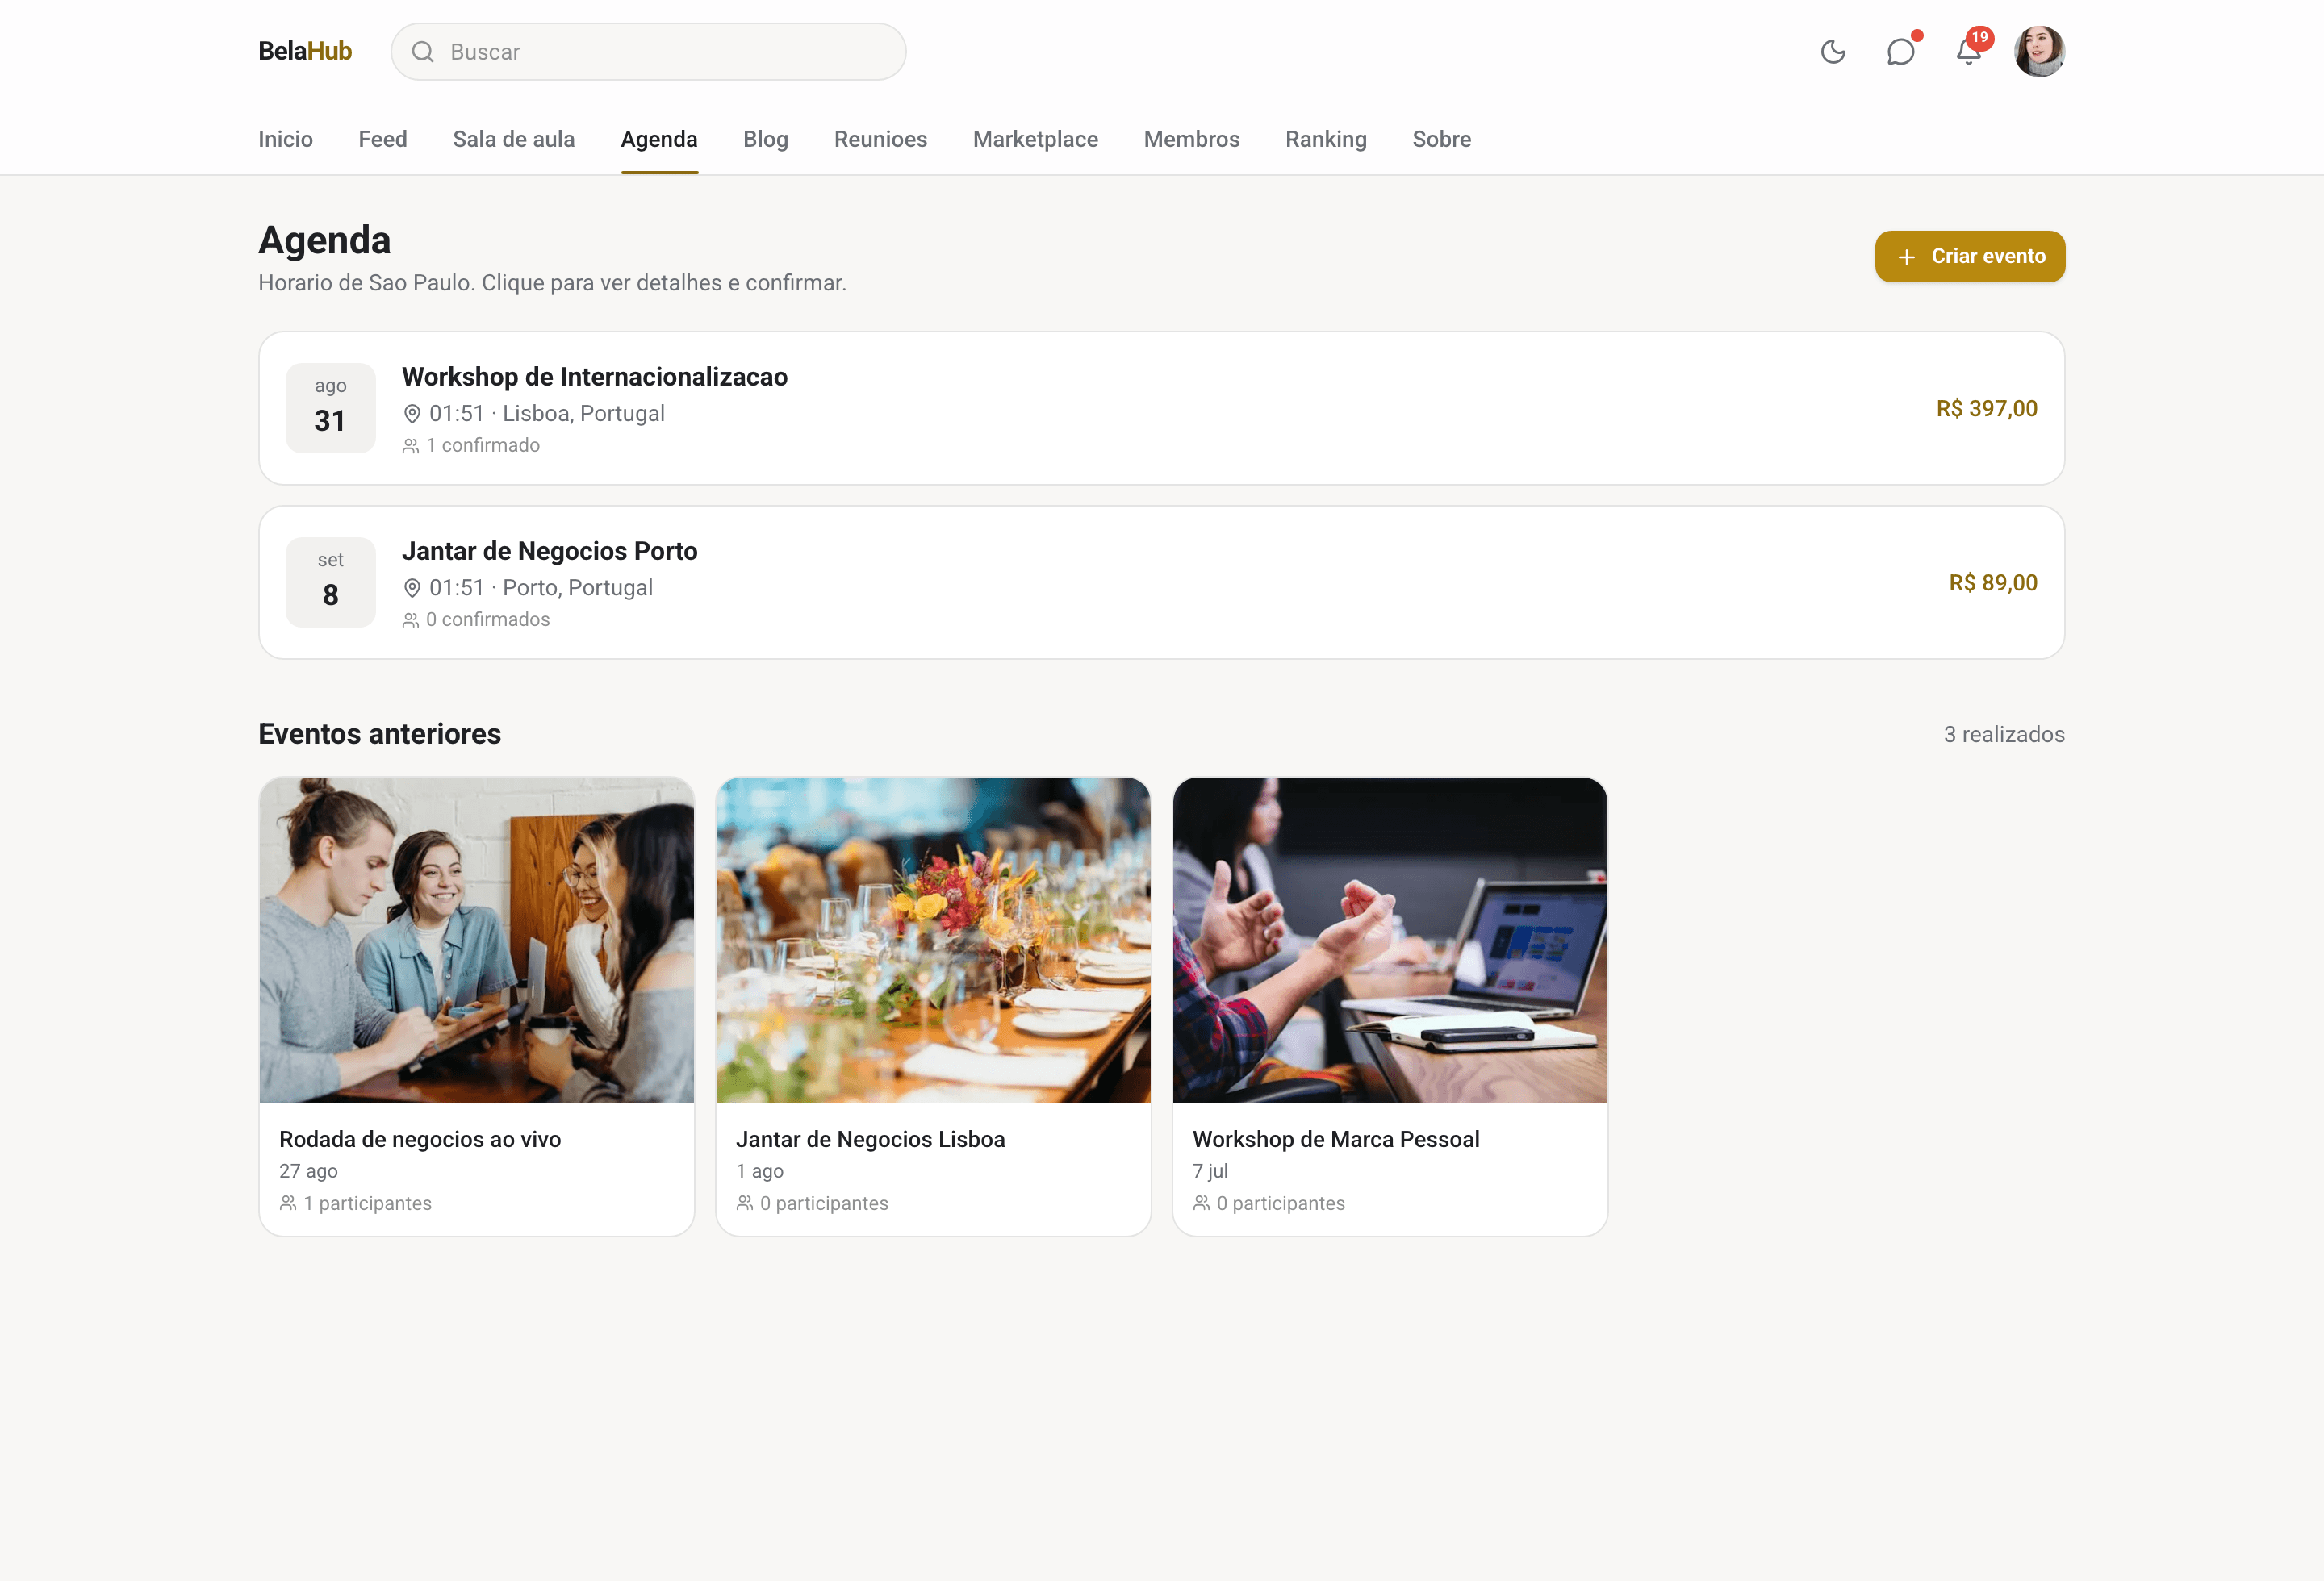
Task: Click the Jantar de Negocios Lisboa title
Action: pyautogui.click(x=870, y=1139)
